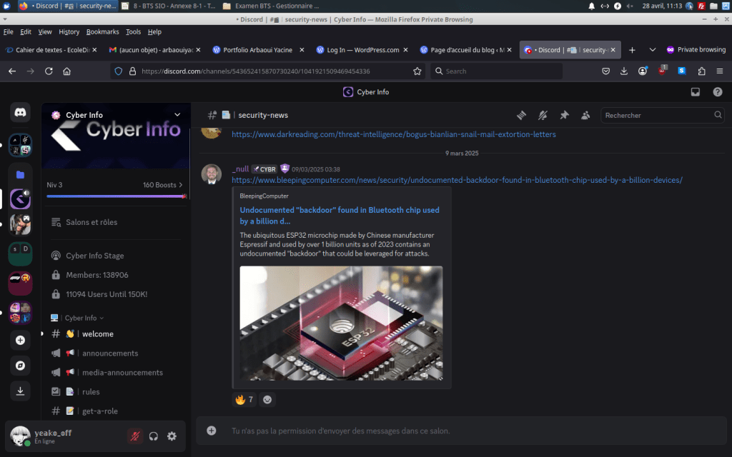Click the Rechercher search field

[658, 115]
